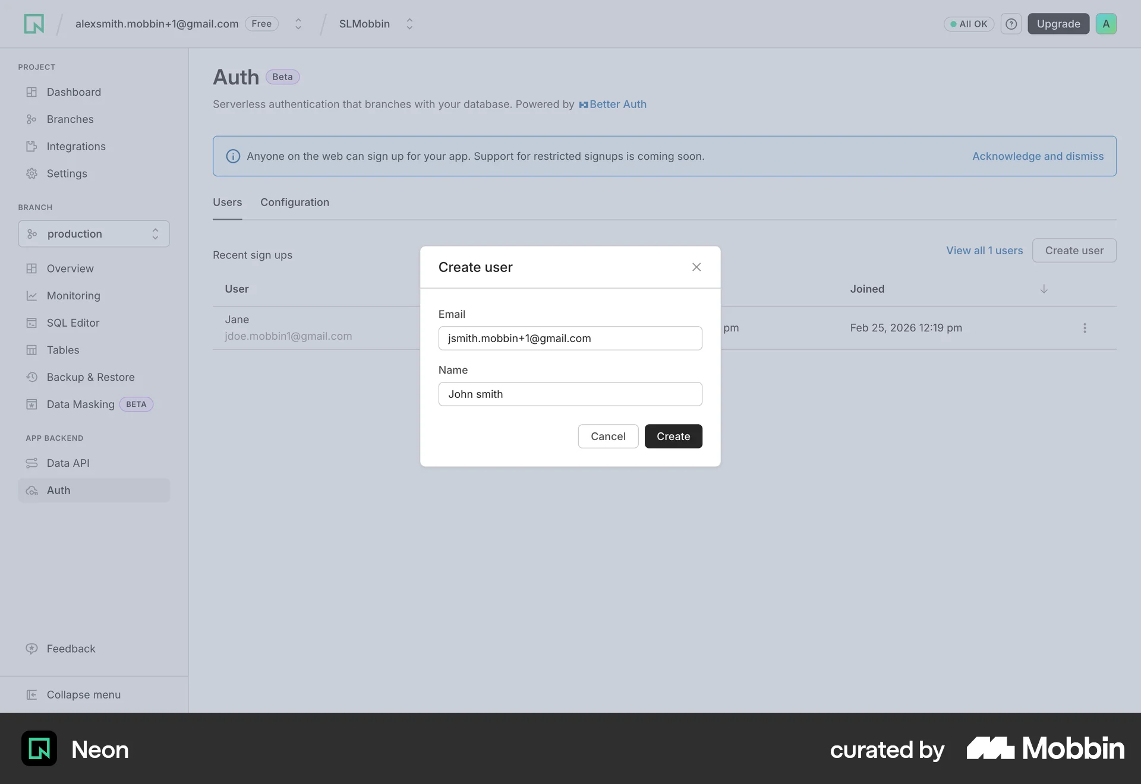
Task: Click the Name input field
Action: point(570,394)
